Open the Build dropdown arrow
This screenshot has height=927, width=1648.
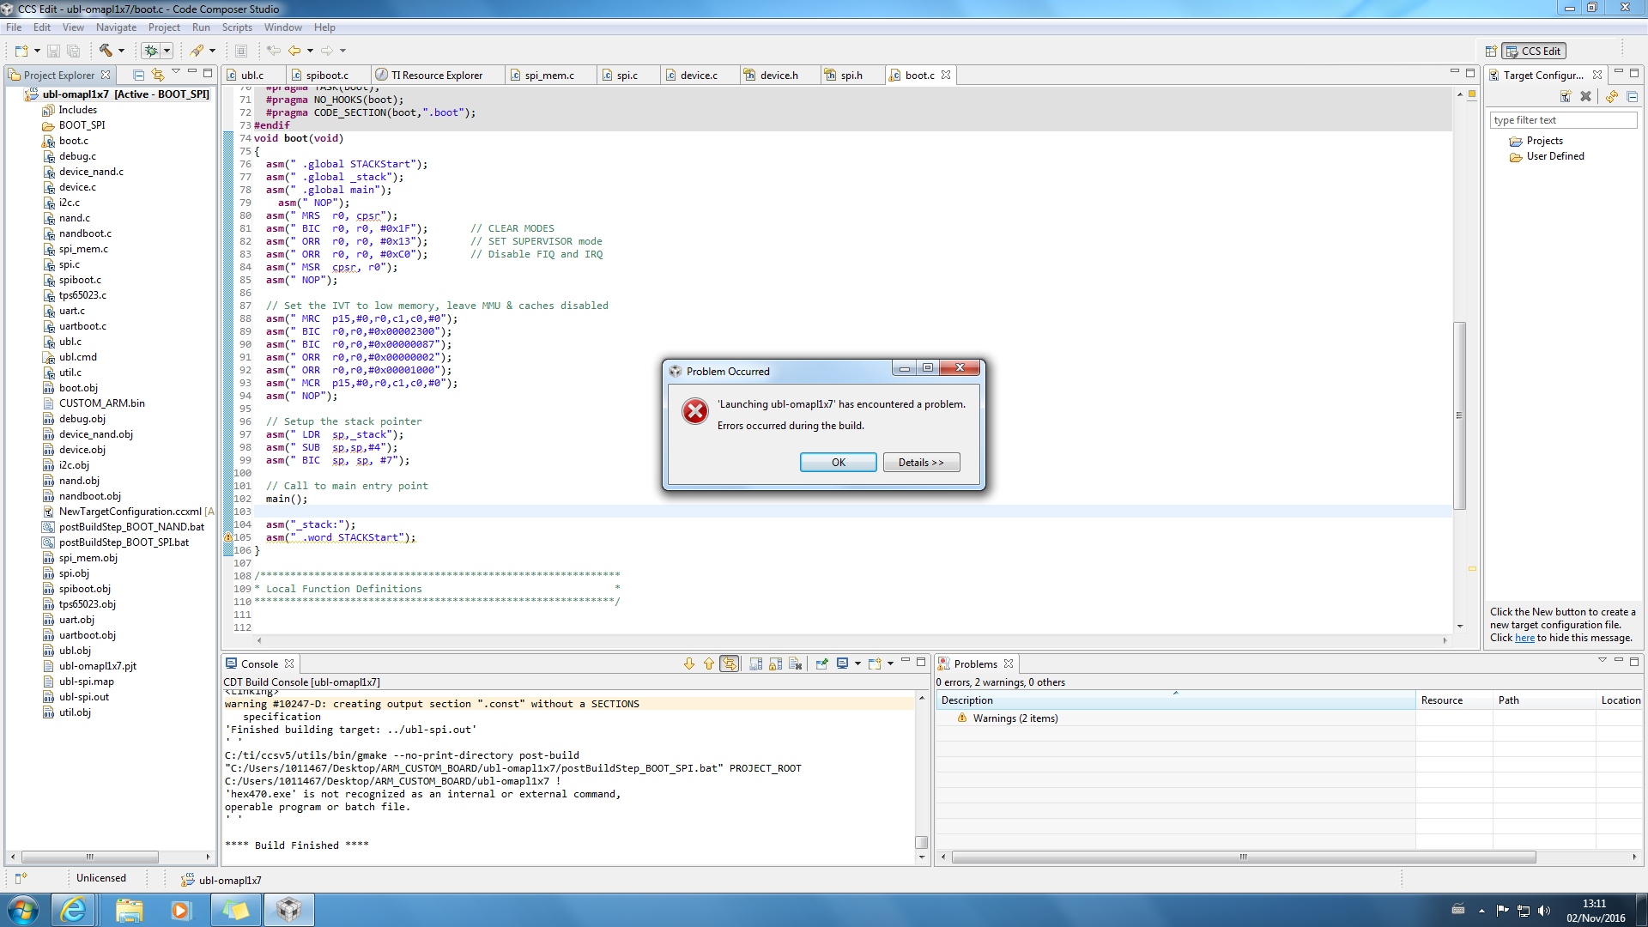[121, 51]
